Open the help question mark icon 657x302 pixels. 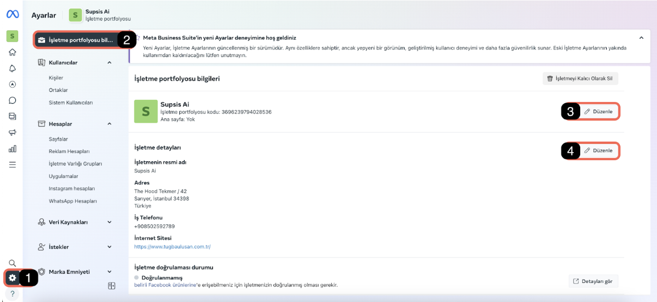12,294
